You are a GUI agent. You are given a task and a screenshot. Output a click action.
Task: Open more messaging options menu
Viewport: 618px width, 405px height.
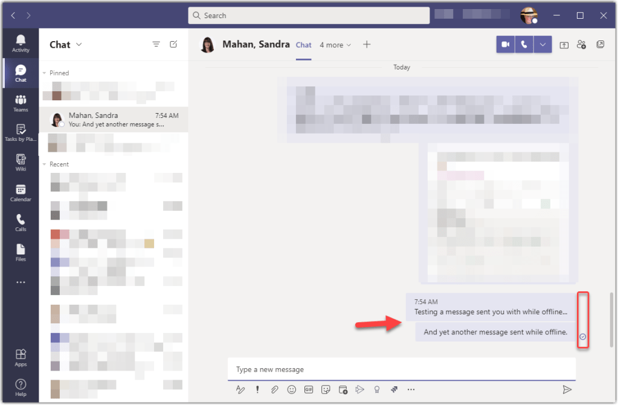(x=411, y=389)
